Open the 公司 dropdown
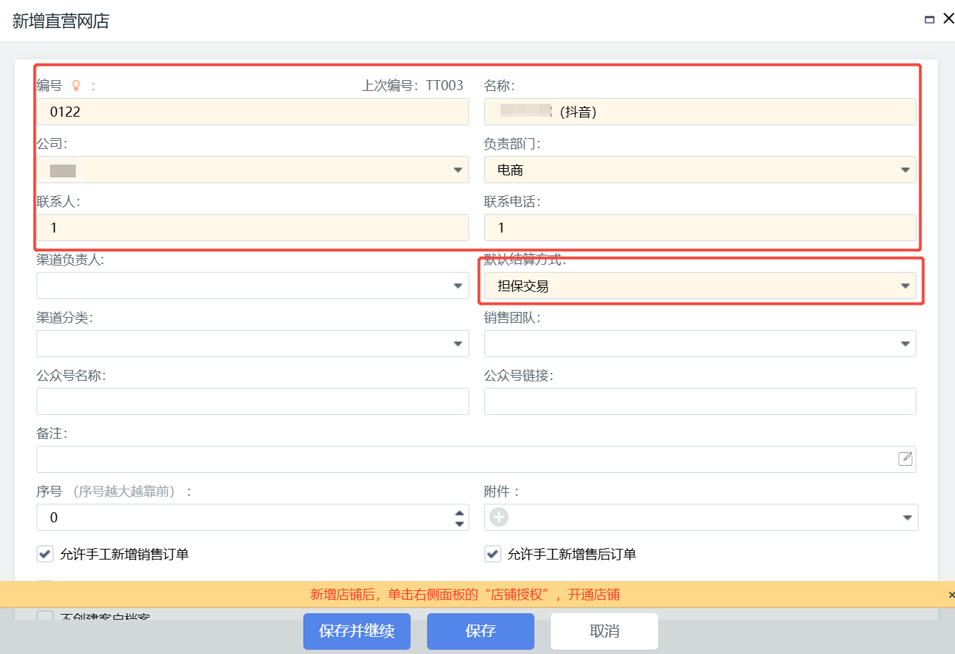The height and width of the screenshot is (654, 955). (x=458, y=170)
